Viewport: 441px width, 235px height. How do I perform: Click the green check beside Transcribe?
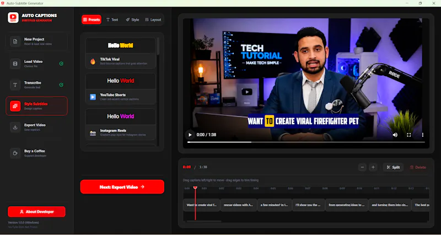coord(61,85)
